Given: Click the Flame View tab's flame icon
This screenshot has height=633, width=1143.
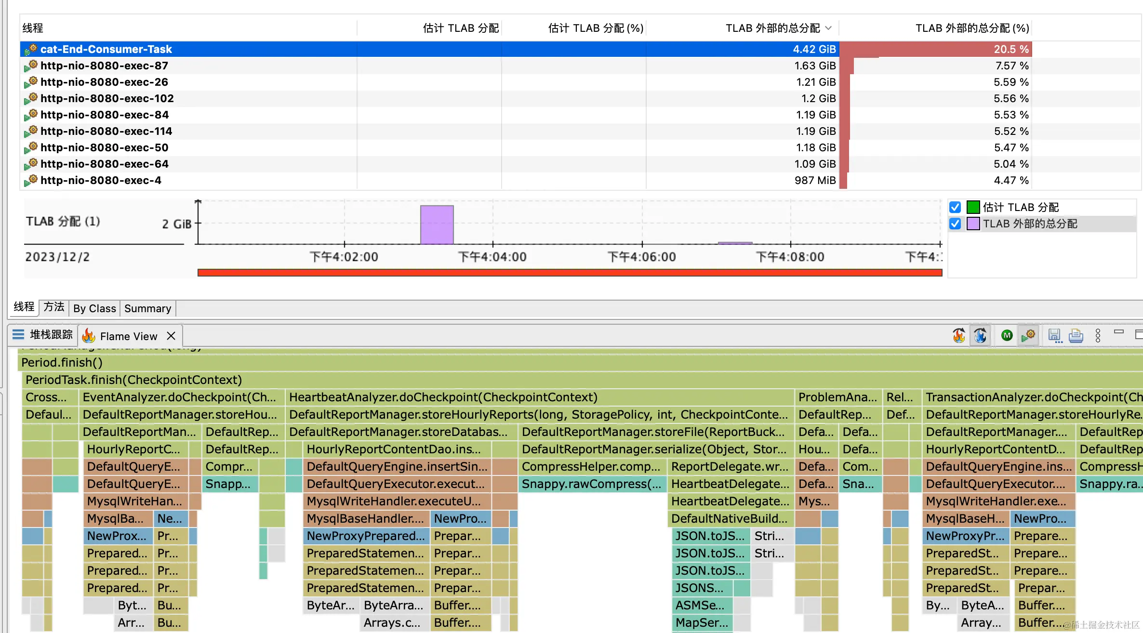Looking at the screenshot, I should coord(89,335).
